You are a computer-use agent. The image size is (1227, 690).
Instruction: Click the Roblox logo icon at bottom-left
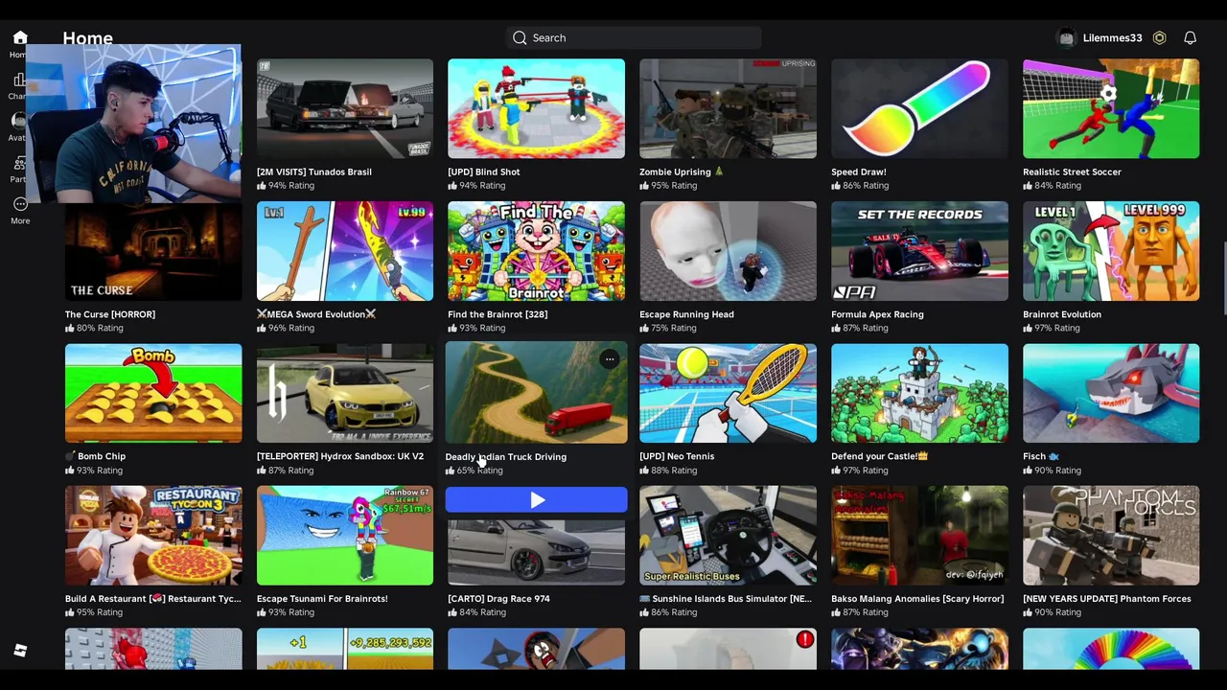tap(20, 651)
